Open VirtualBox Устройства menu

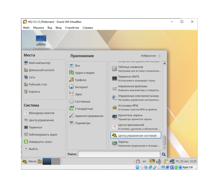[x=72, y=28]
